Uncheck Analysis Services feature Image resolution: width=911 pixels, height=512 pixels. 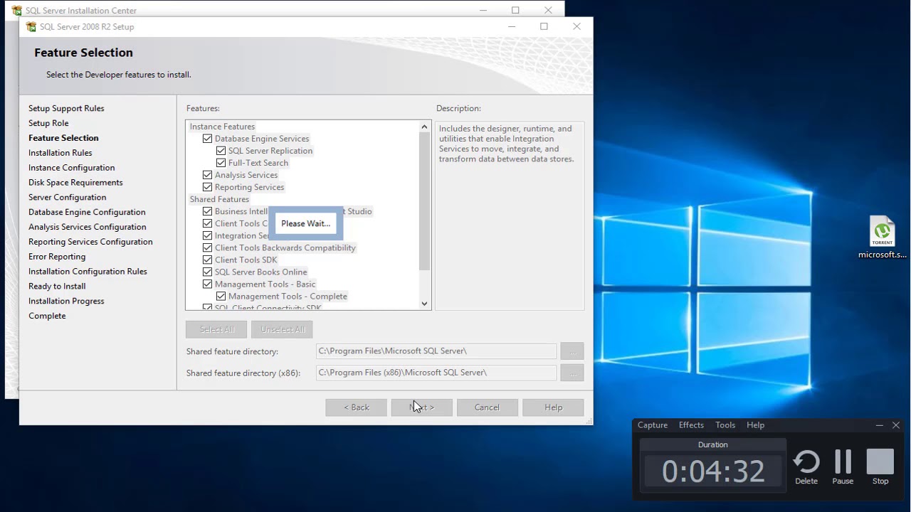coord(207,175)
